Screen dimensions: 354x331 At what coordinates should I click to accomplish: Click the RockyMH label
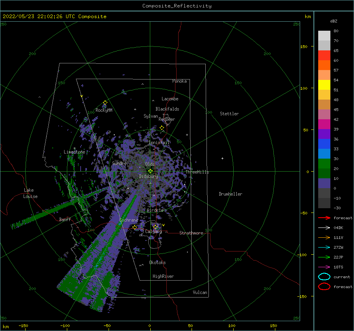(x=104, y=110)
